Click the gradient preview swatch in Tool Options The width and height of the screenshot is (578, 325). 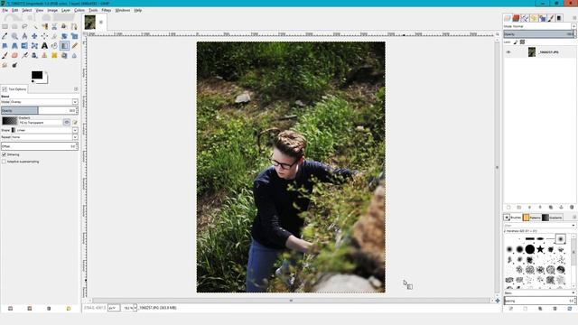point(10,121)
